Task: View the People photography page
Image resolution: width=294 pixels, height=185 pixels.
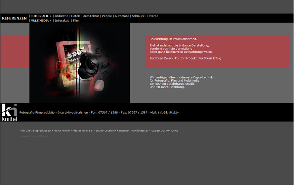Action: [107, 16]
